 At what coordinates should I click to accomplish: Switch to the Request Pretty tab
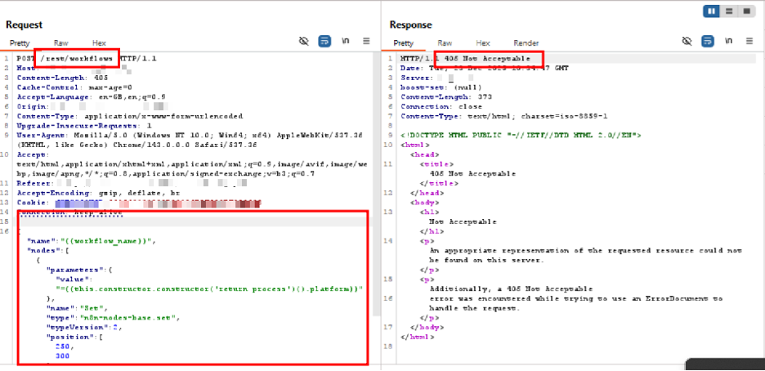(20, 43)
